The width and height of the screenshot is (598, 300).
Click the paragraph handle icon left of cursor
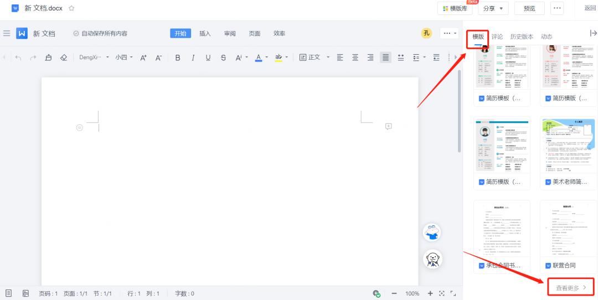click(x=79, y=128)
